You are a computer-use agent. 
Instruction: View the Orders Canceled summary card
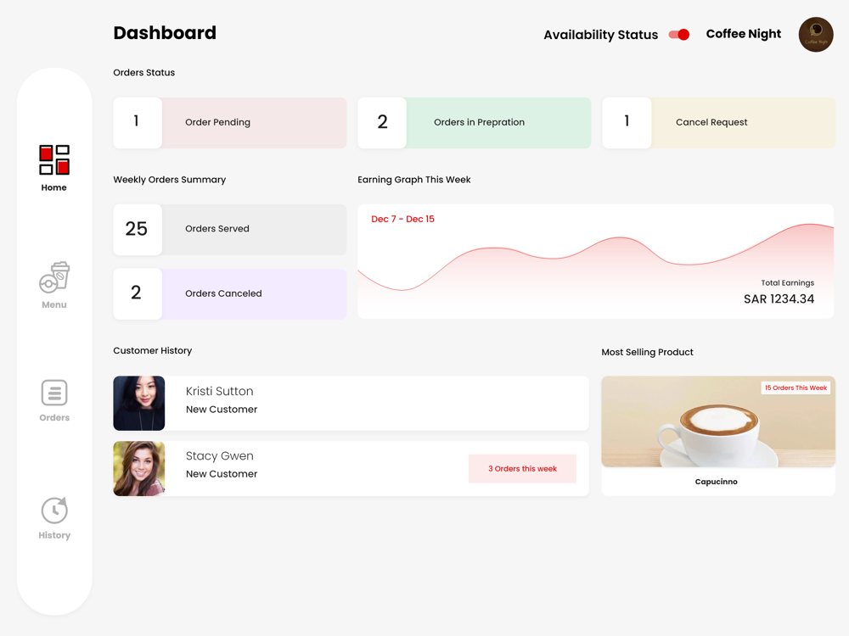click(x=229, y=293)
